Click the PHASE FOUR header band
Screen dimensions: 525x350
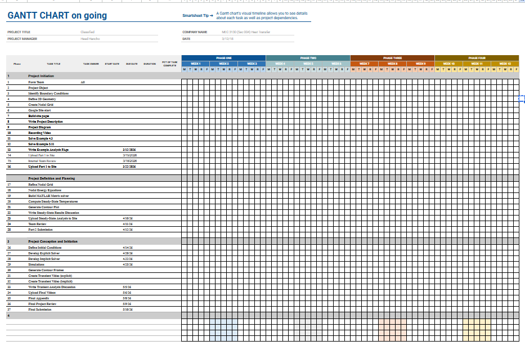[x=477, y=58]
